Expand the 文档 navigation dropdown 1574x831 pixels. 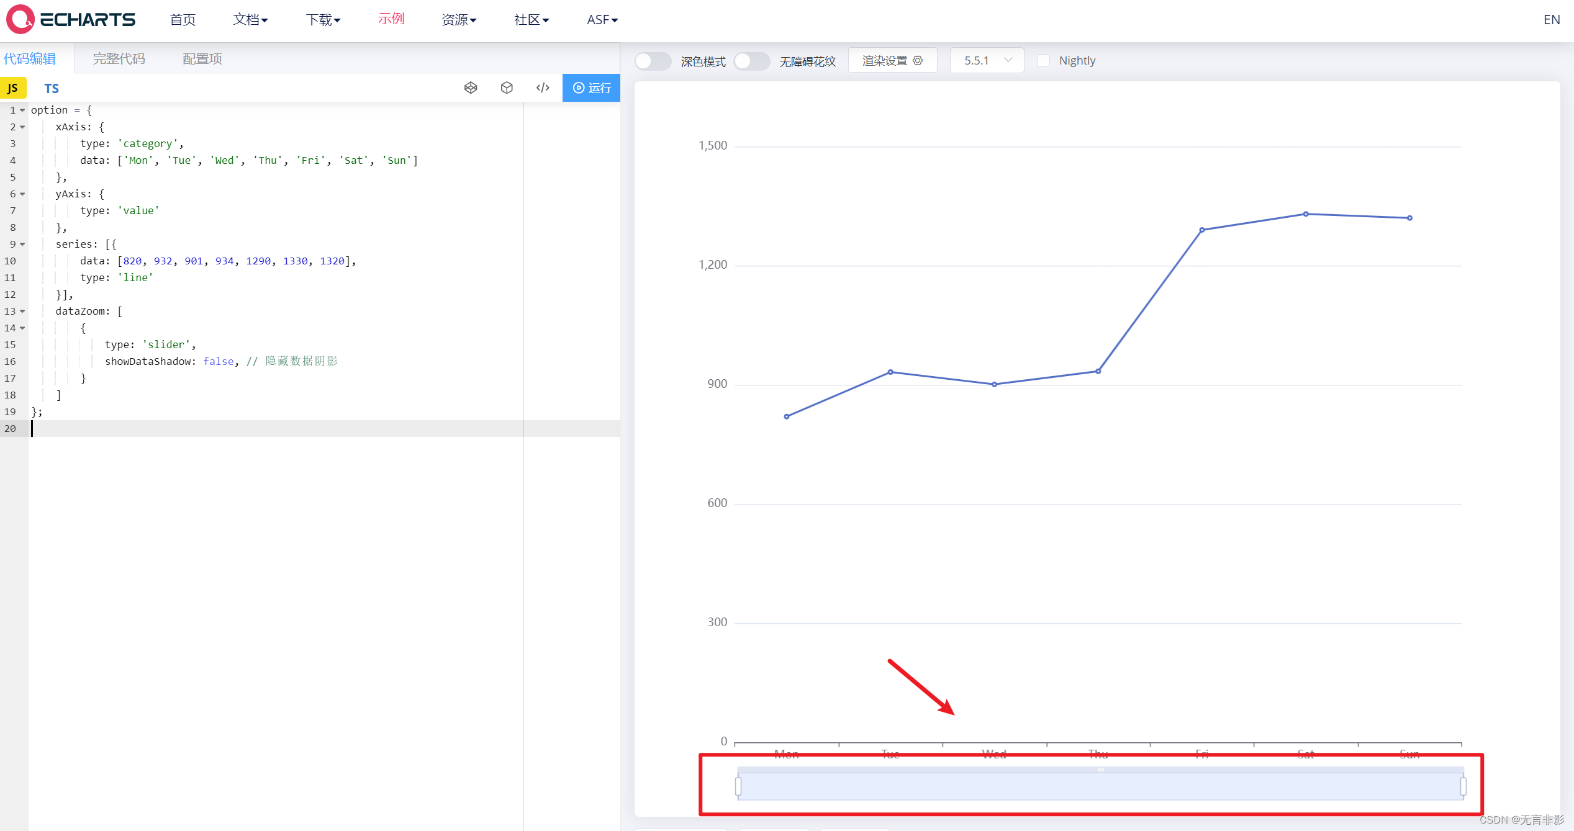pos(250,20)
